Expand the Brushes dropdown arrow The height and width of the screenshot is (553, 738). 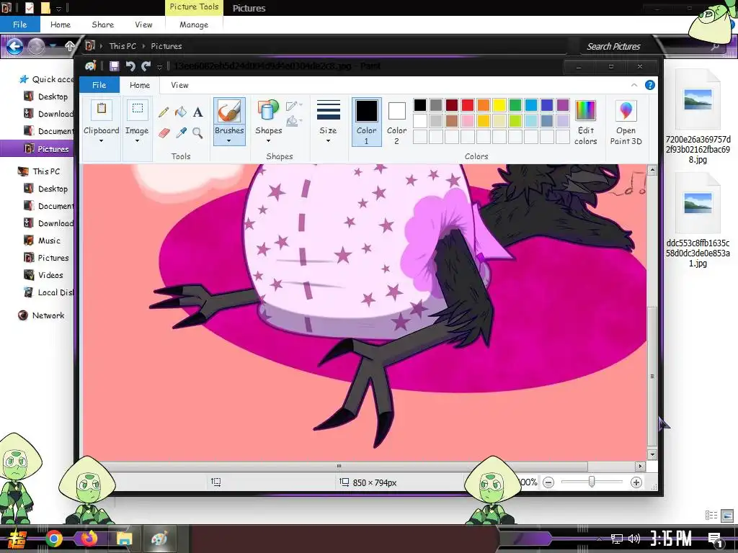click(229, 140)
